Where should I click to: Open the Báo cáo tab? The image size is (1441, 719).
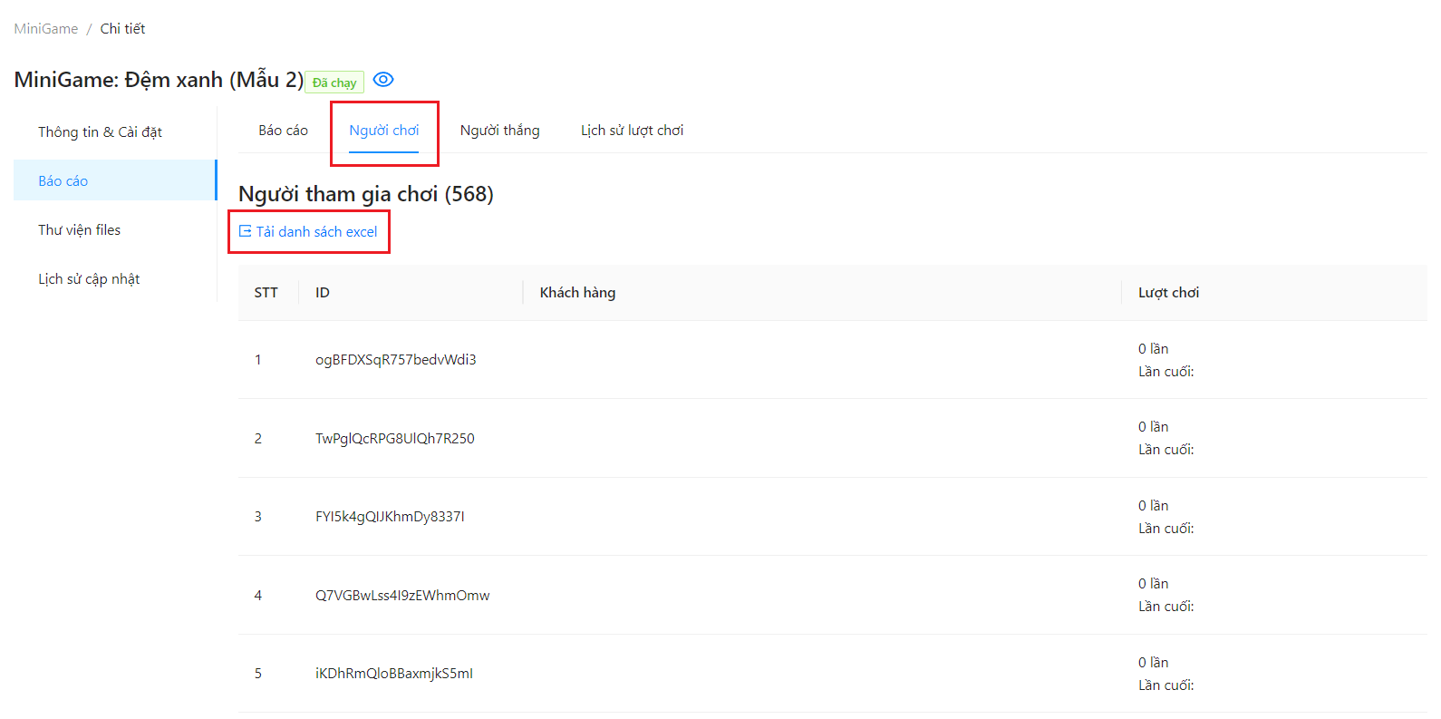(283, 131)
